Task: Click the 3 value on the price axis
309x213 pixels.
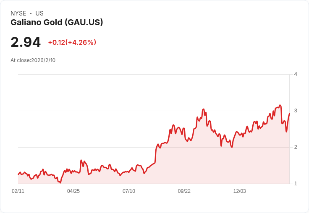Action: click(x=296, y=111)
